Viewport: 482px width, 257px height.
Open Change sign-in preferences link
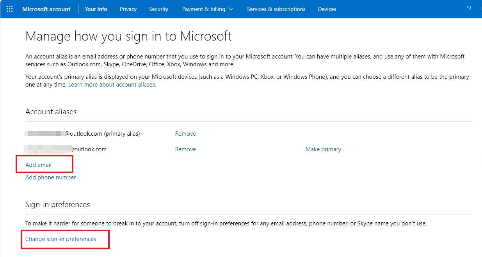(x=60, y=239)
